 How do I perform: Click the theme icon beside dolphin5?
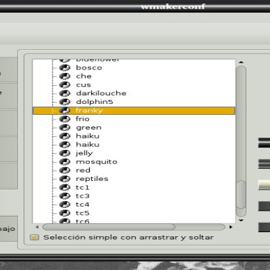pos(65,102)
